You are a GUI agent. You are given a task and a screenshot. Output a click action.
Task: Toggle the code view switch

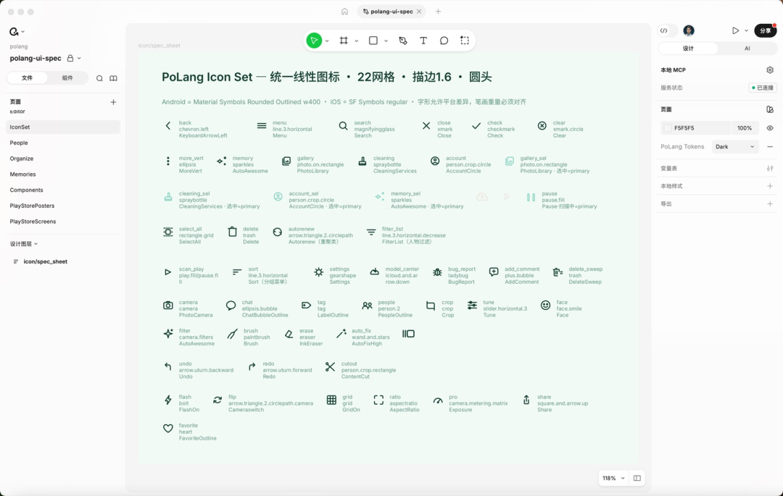[668, 30]
